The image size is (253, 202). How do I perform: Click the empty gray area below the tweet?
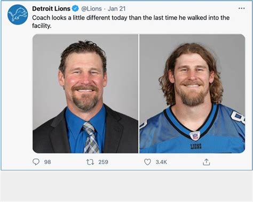pyautogui.click(x=127, y=186)
